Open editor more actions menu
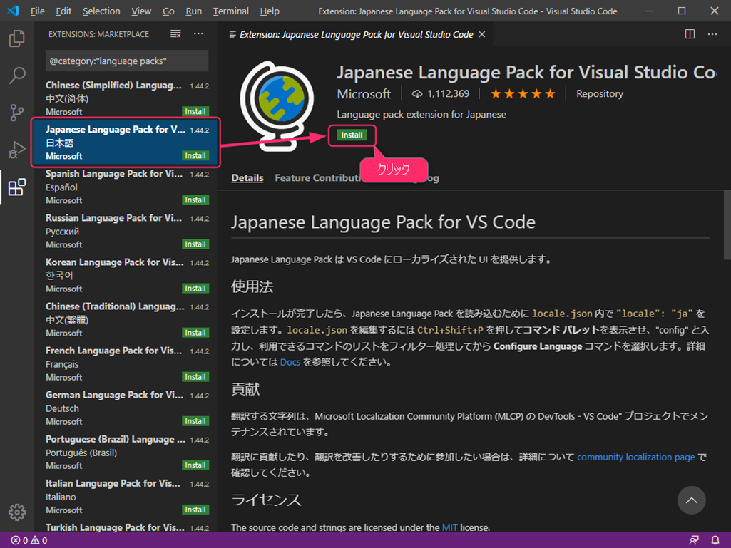Screen dimensions: 731x548 click(x=712, y=34)
